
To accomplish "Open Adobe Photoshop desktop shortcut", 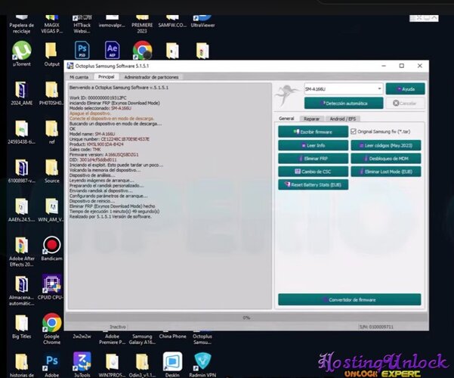I will (52, 364).
